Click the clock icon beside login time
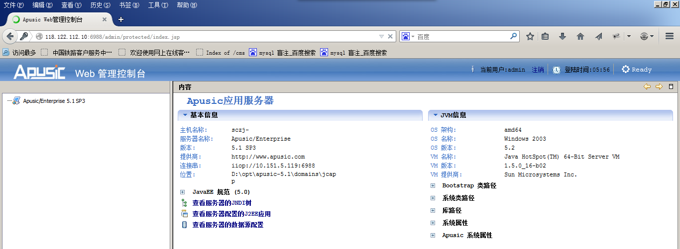Viewport: 680px width, 249px height. pos(557,70)
